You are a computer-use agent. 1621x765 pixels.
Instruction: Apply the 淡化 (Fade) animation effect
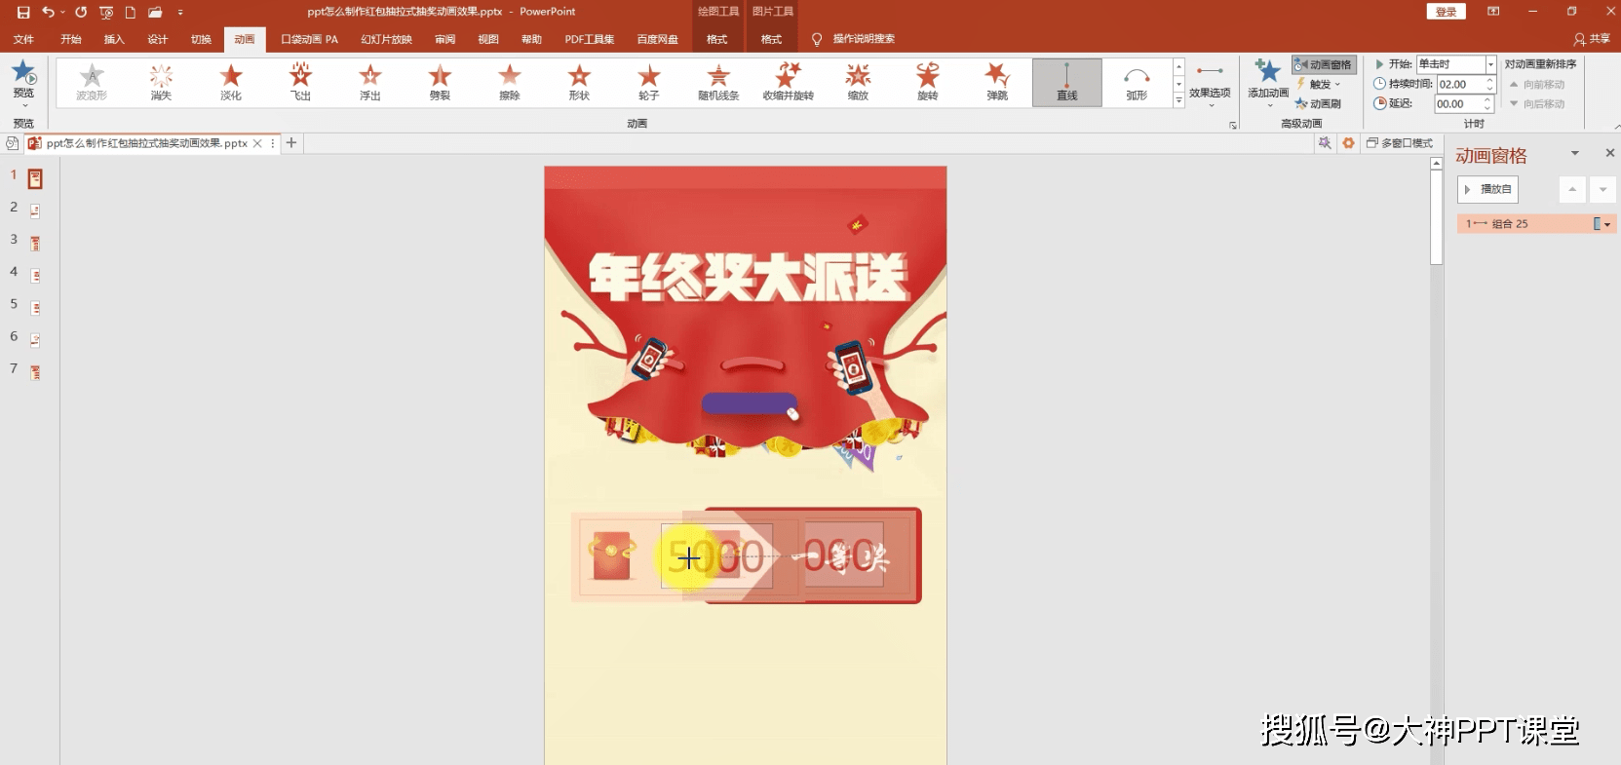click(x=231, y=82)
